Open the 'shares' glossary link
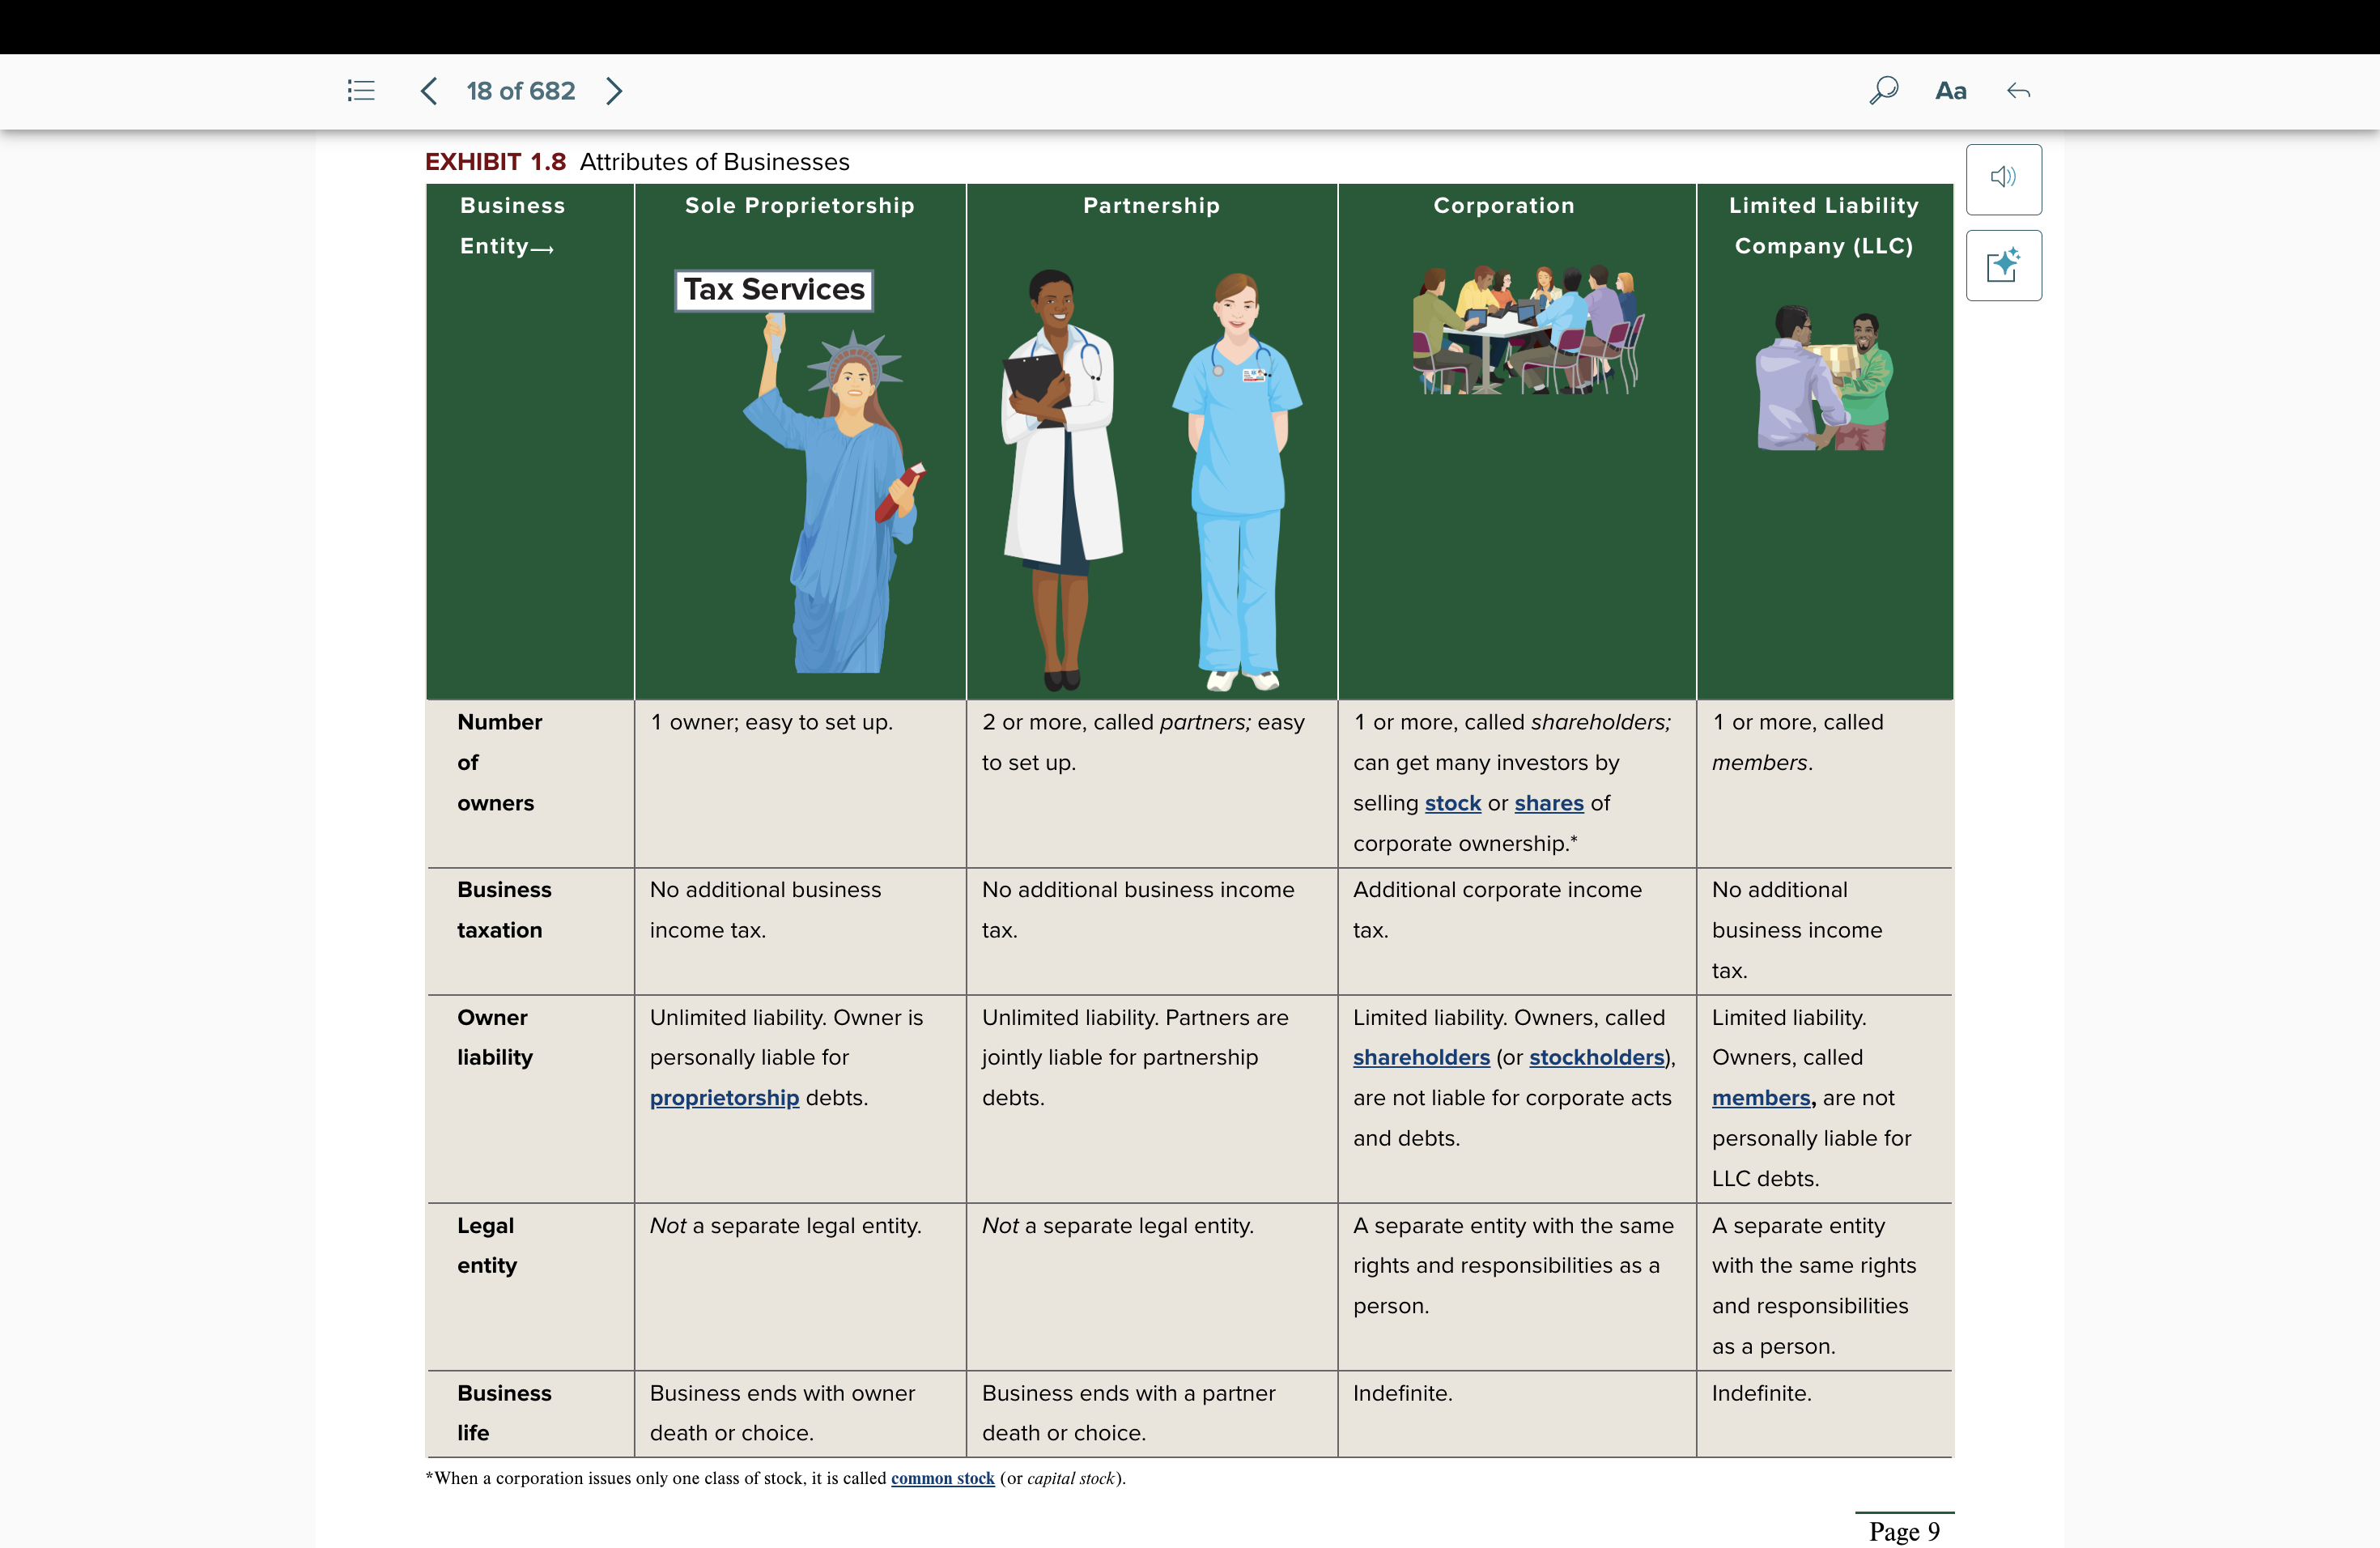 pos(1548,803)
